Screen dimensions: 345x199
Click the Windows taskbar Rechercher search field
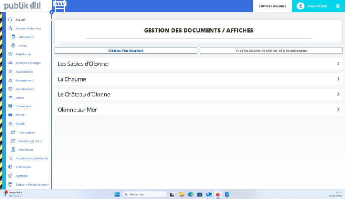(x=145, y=194)
